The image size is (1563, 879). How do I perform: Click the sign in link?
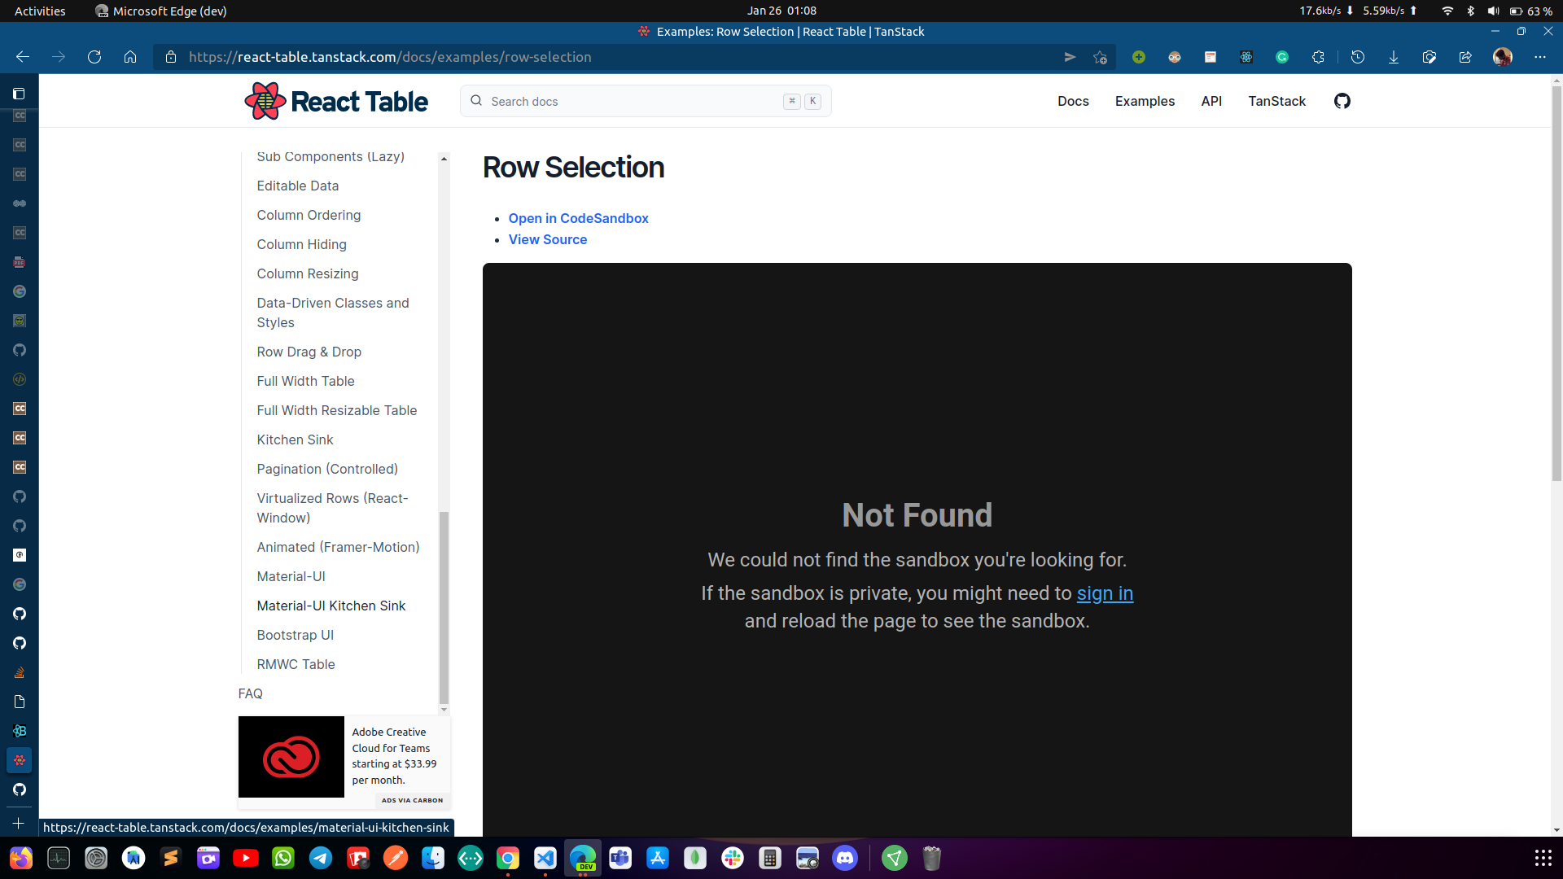1105,593
